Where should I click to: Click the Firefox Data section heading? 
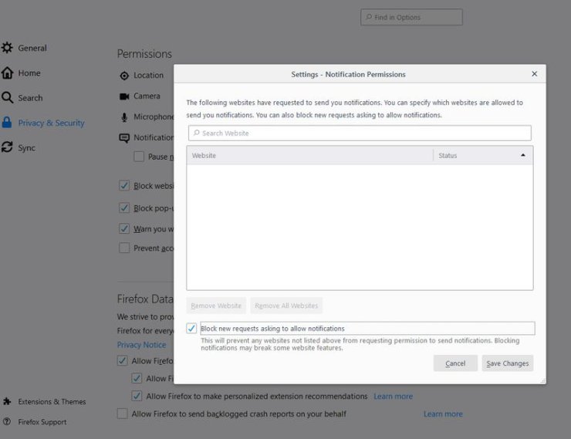145,299
